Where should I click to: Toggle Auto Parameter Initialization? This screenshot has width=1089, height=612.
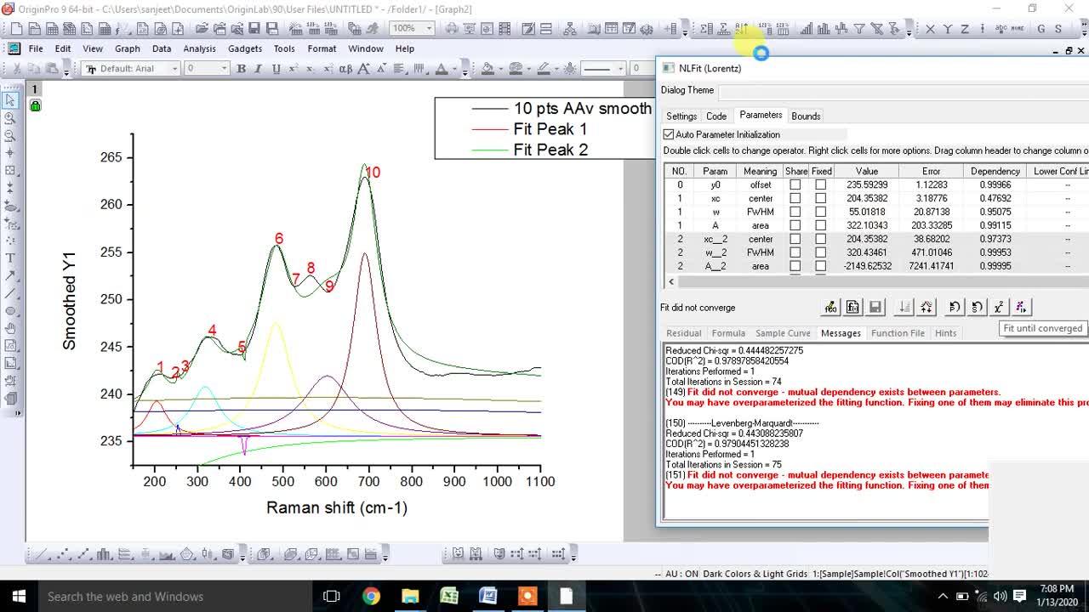tap(669, 134)
